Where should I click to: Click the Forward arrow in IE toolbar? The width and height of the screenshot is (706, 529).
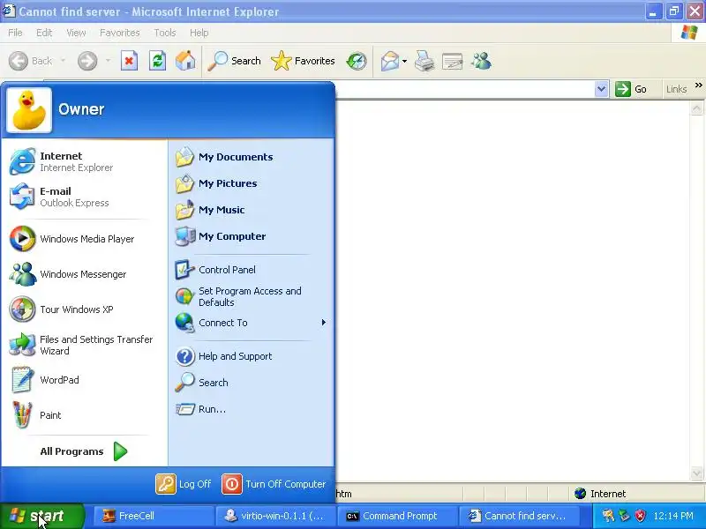(87, 61)
